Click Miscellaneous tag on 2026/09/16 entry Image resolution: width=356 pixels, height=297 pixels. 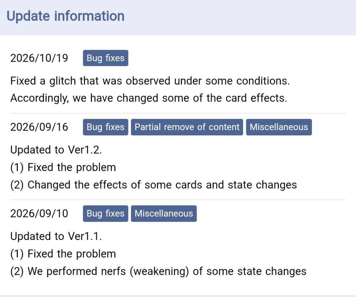279,127
